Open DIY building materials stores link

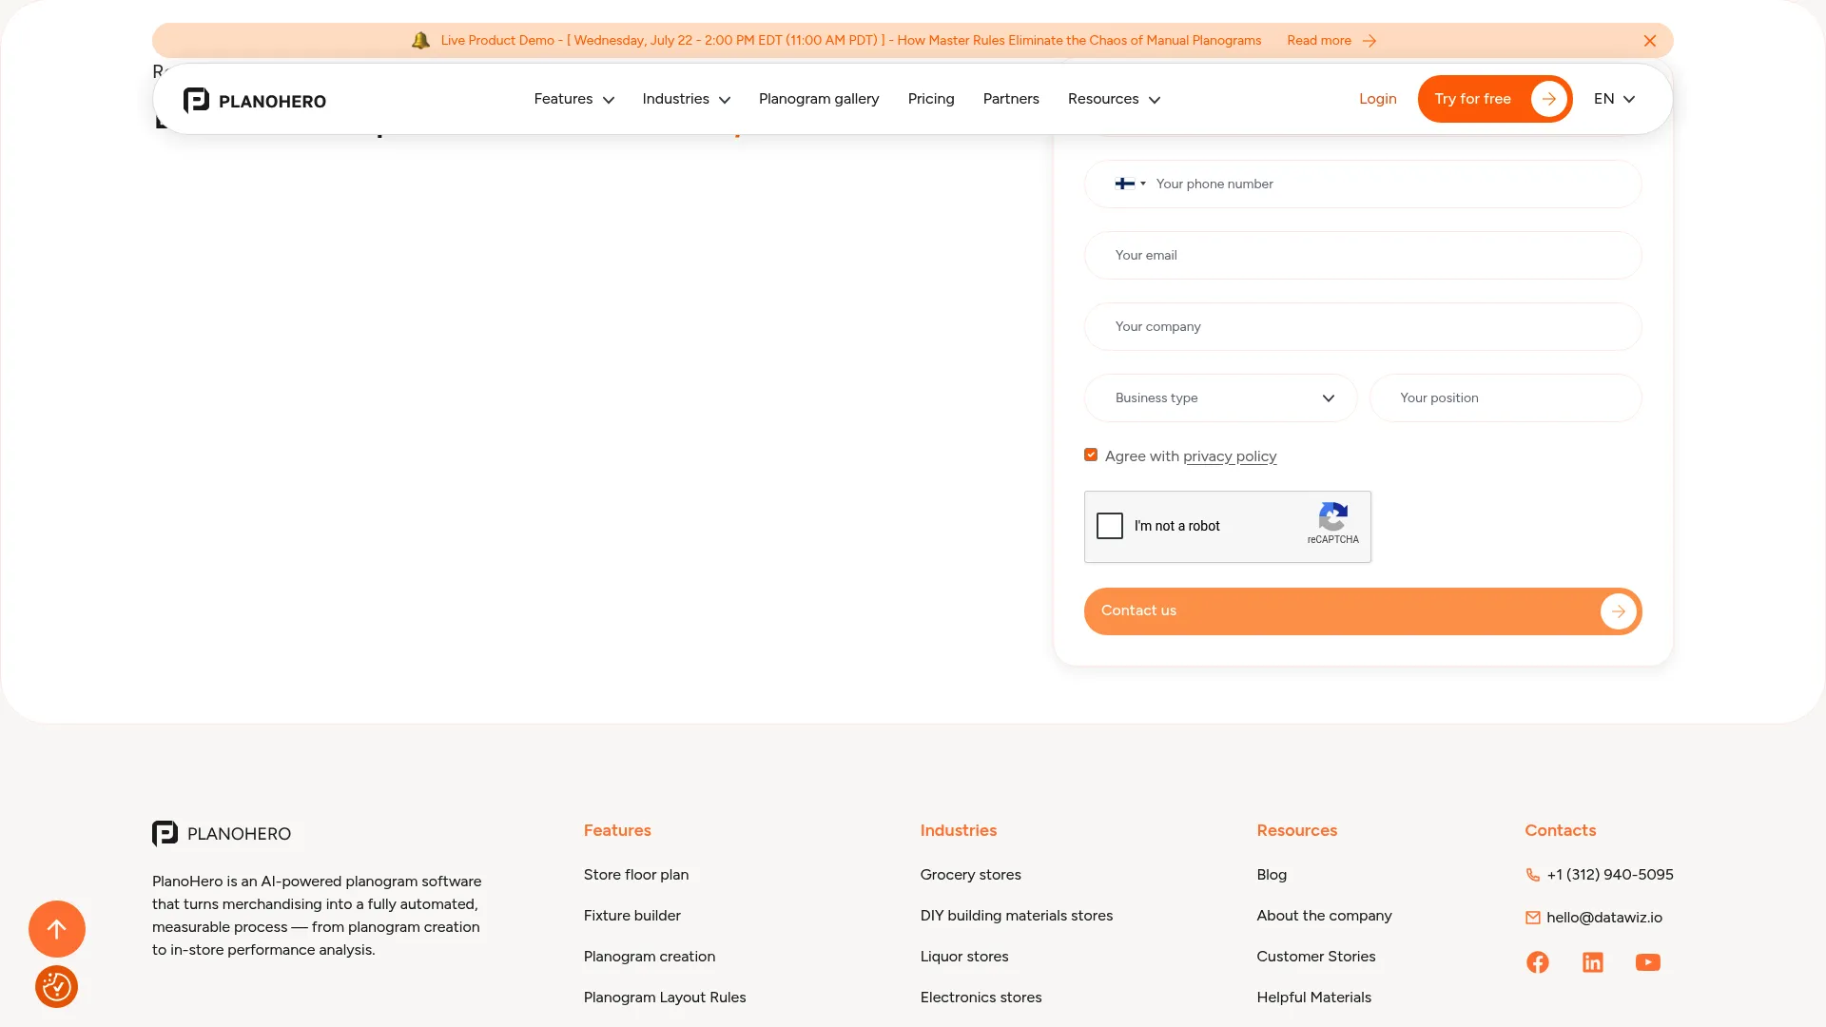(x=1017, y=916)
